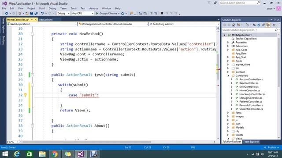
Task: Switch to the Index.cshtml tab
Action: 45,20
